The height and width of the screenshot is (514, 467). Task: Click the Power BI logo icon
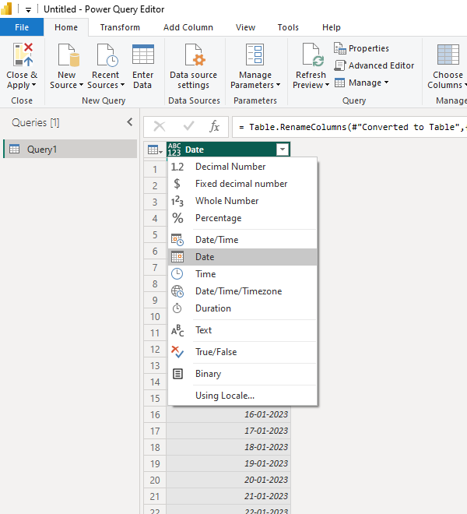click(x=6, y=9)
